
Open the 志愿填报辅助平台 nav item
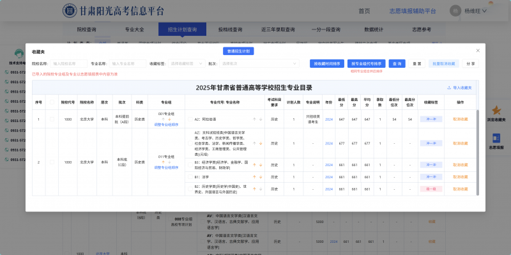tap(413, 11)
